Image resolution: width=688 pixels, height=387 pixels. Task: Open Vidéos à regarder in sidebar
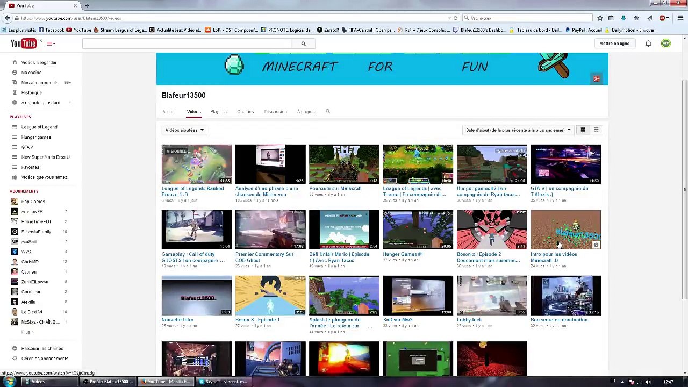[39, 62]
